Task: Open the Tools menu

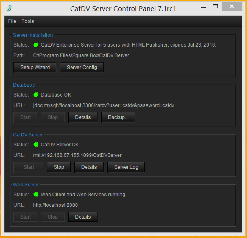Action: click(28, 21)
